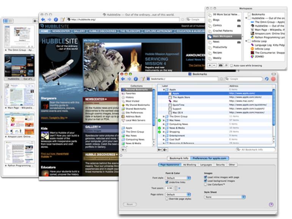Click the Forward arrow in the HubbleSite window
This screenshot has height=219, width=292.
click(49, 19)
